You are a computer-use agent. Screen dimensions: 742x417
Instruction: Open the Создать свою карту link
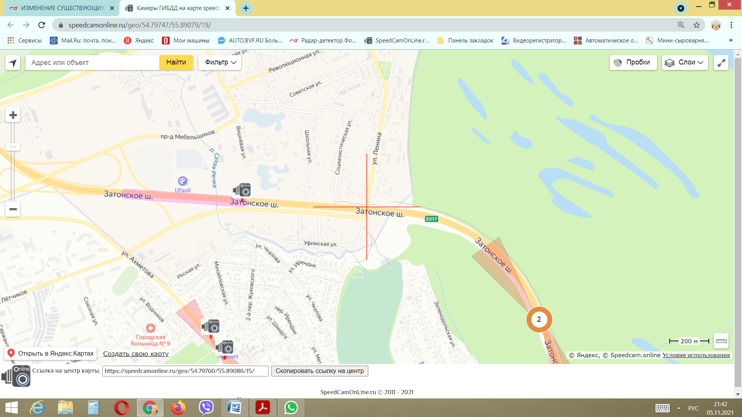pyautogui.click(x=136, y=354)
